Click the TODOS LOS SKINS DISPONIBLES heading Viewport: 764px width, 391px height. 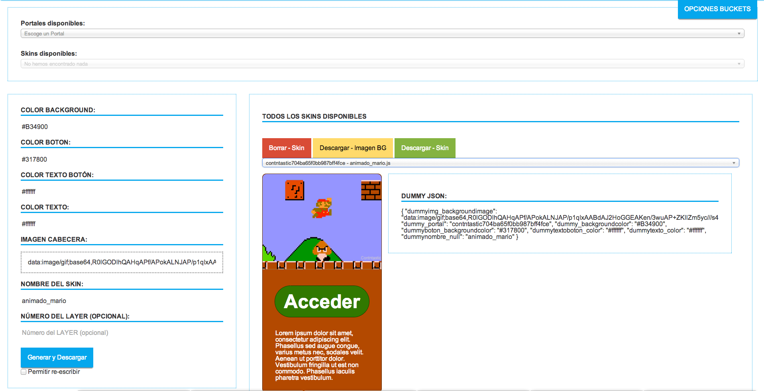point(314,116)
